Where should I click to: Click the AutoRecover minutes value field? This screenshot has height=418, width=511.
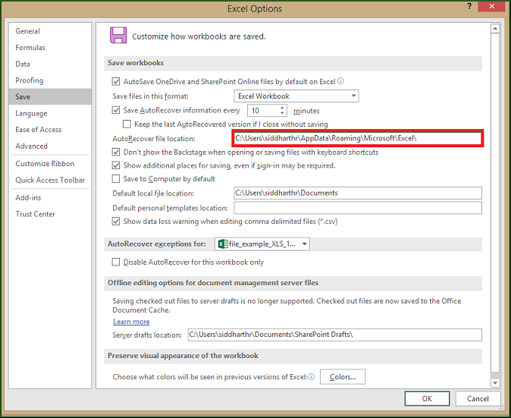(263, 111)
